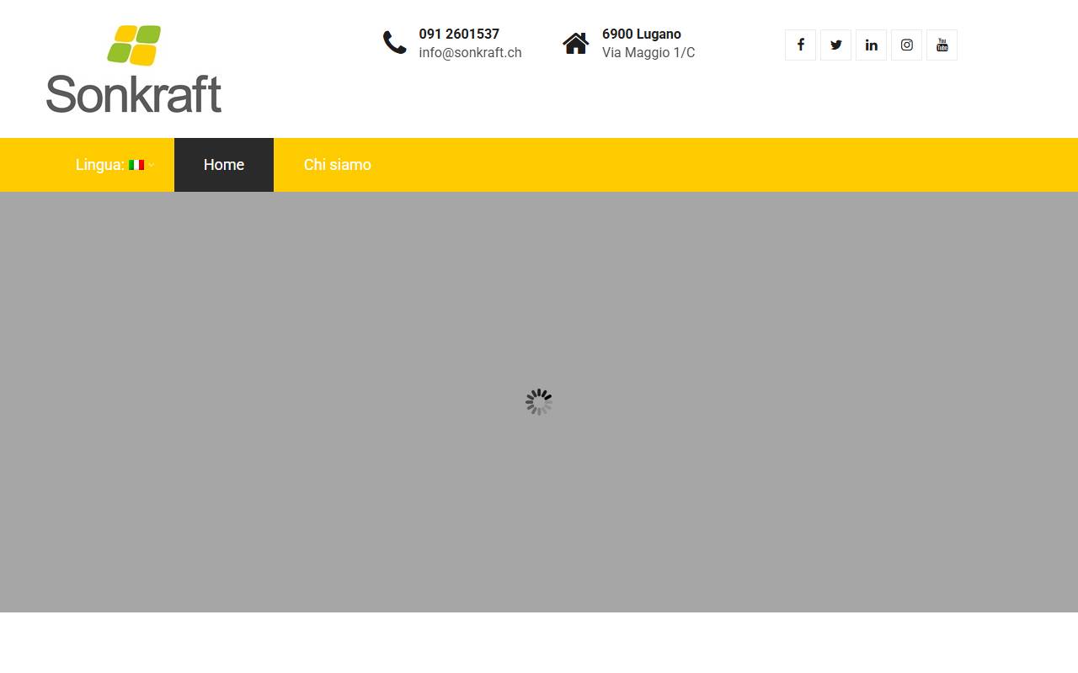Viewport: 1078px width, 673px height.
Task: Click the phone number 091 2601537
Action: point(459,34)
